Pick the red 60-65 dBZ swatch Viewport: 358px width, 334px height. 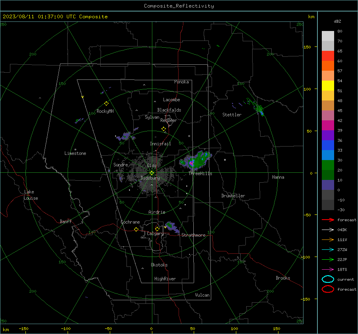pos(328,56)
